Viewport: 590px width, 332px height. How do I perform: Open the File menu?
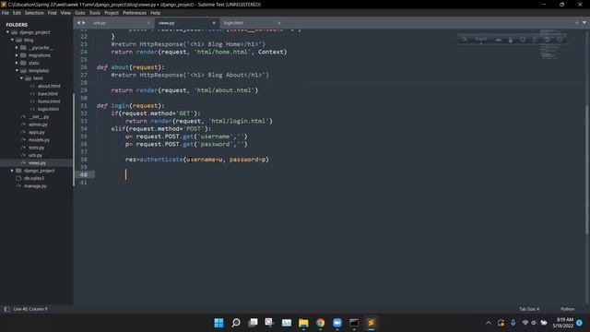[x=6, y=13]
